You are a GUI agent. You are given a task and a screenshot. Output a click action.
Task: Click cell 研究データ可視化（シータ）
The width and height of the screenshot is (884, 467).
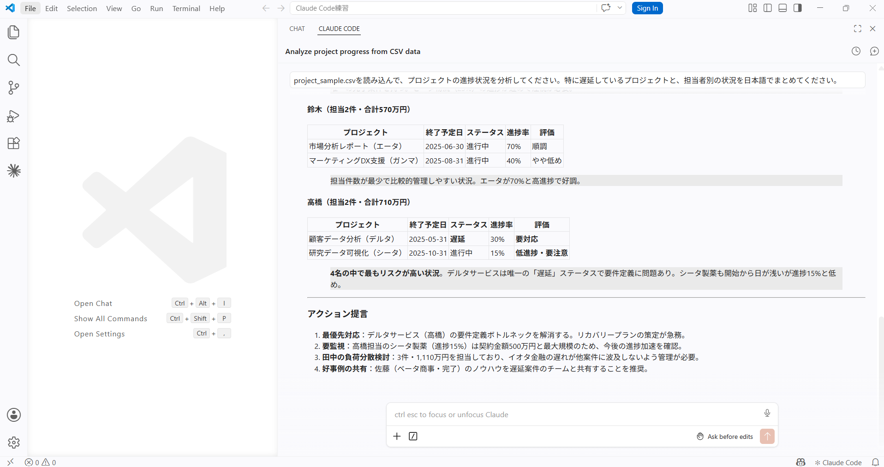pyautogui.click(x=358, y=253)
